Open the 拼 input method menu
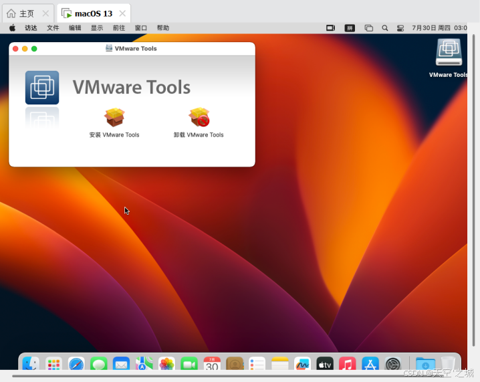480x382 pixels. (350, 28)
